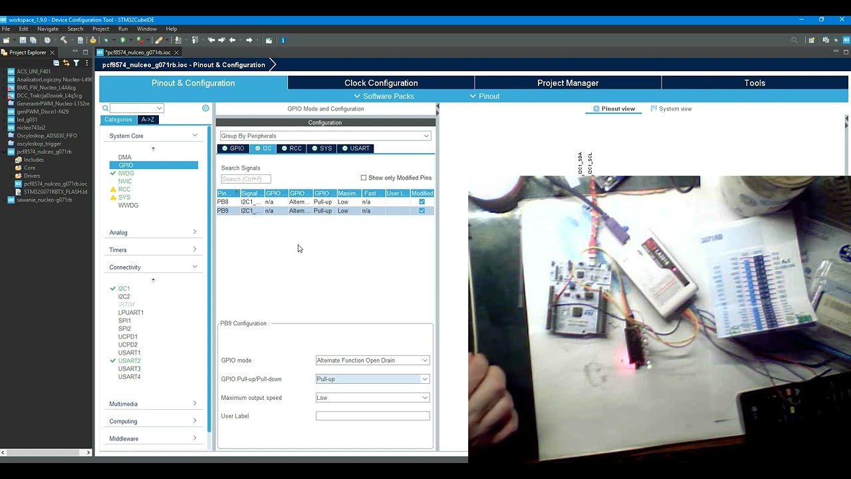Open the GPIO mode dropdown
Viewport: 851px width, 479px height.
point(372,361)
